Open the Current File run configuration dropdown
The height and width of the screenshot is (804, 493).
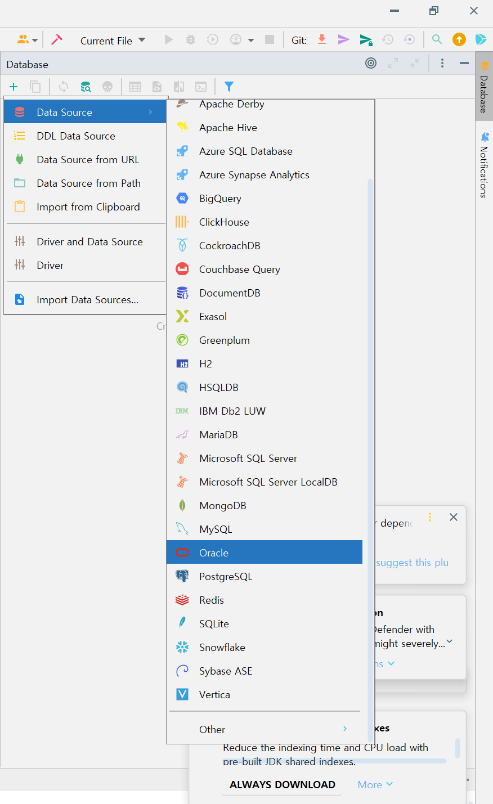pyautogui.click(x=113, y=41)
